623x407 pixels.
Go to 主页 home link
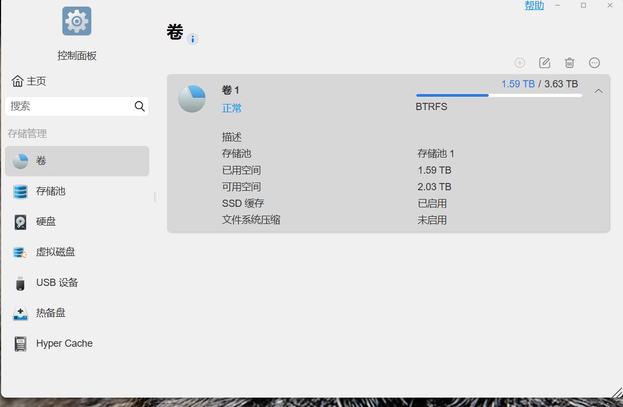point(29,81)
